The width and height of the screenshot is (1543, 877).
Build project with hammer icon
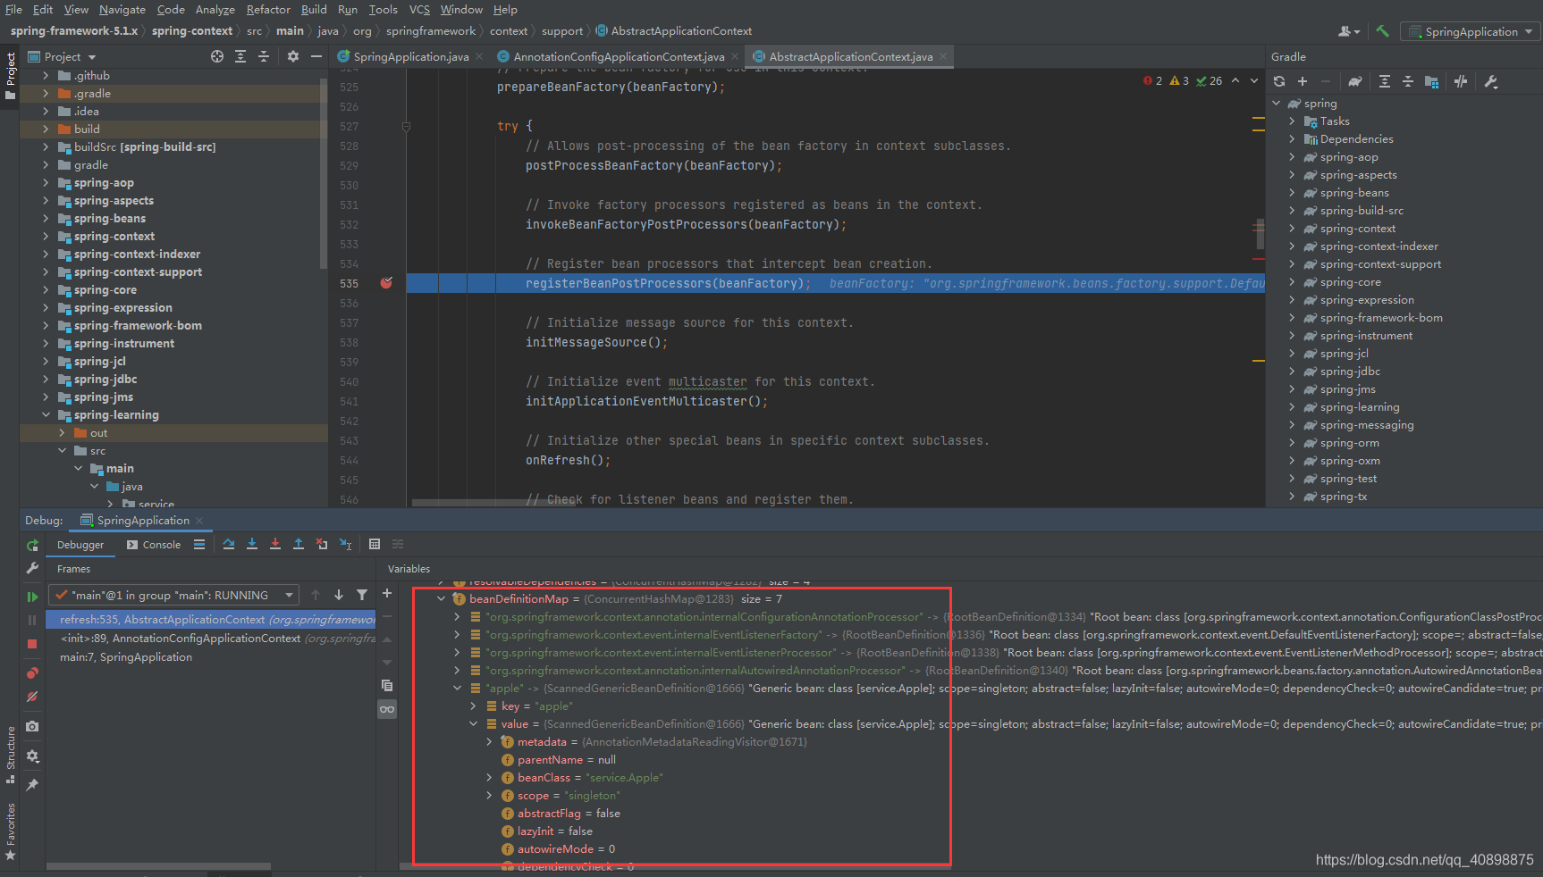tap(1382, 31)
